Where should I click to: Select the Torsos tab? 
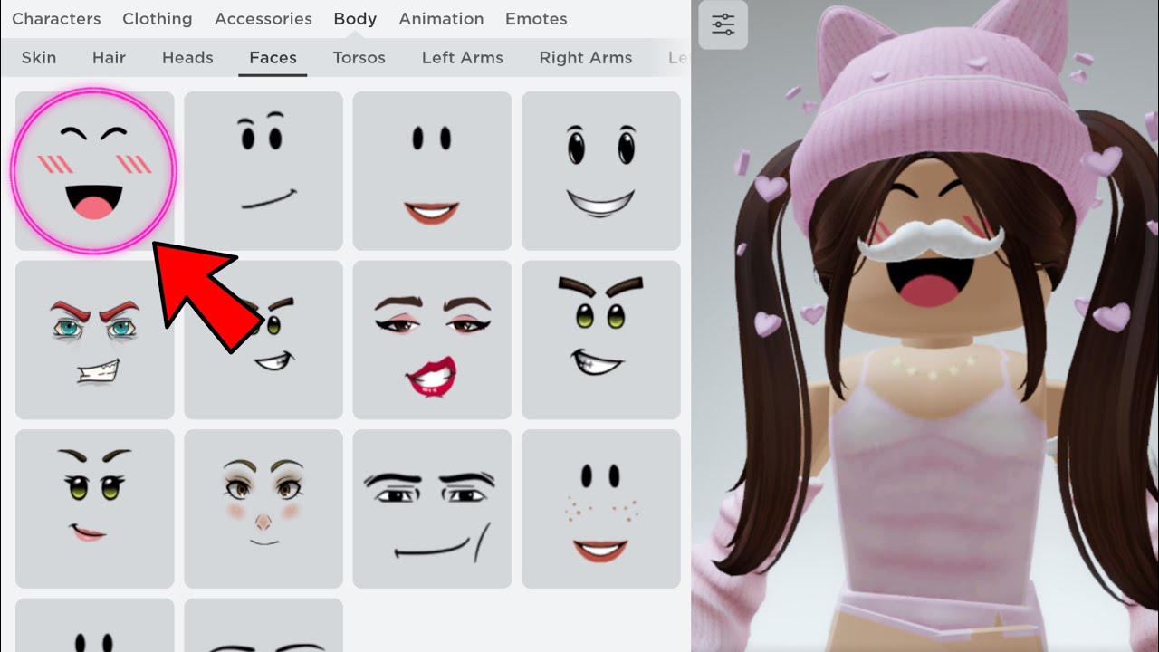pyautogui.click(x=359, y=58)
